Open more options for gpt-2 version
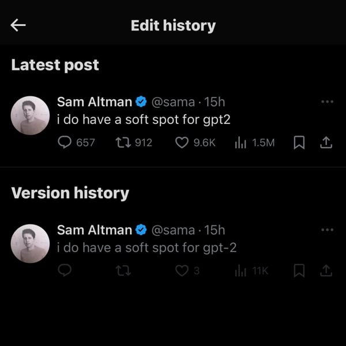 click(327, 230)
